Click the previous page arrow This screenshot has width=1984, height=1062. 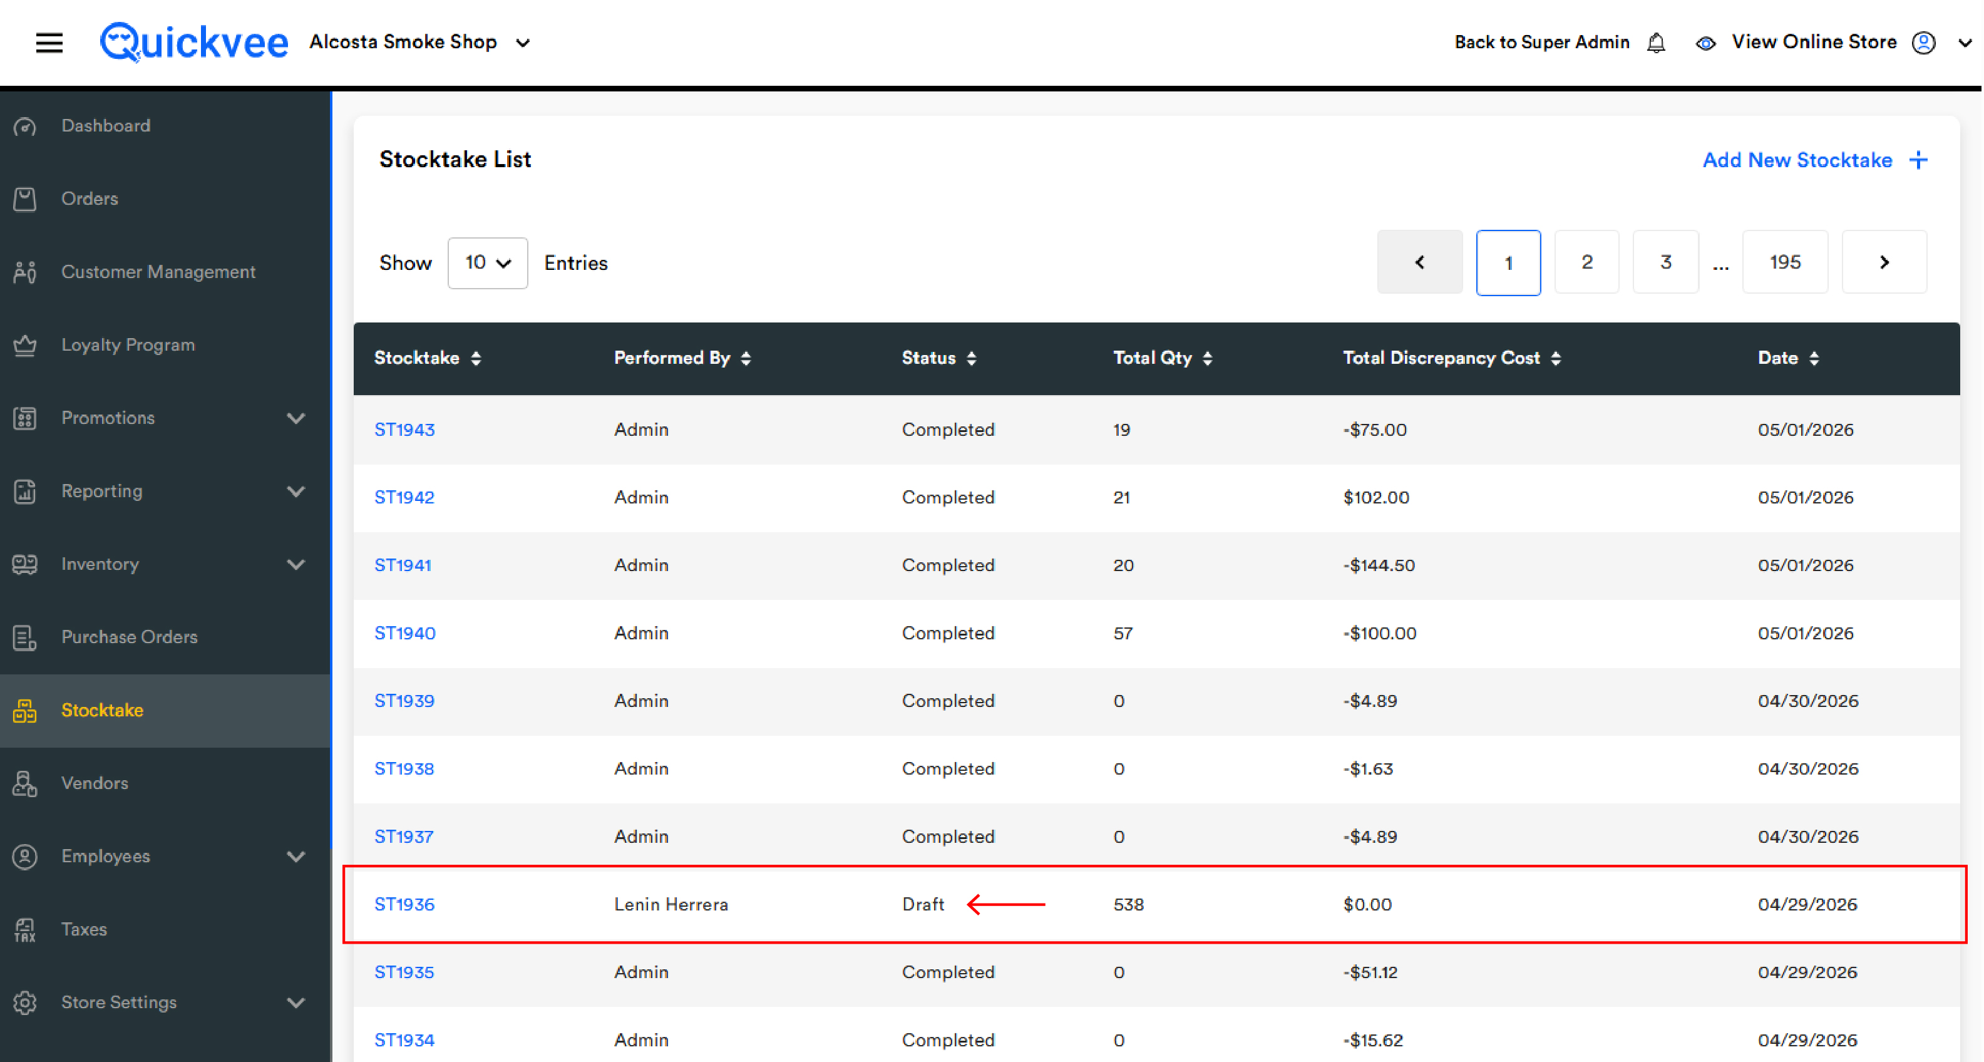tap(1419, 262)
